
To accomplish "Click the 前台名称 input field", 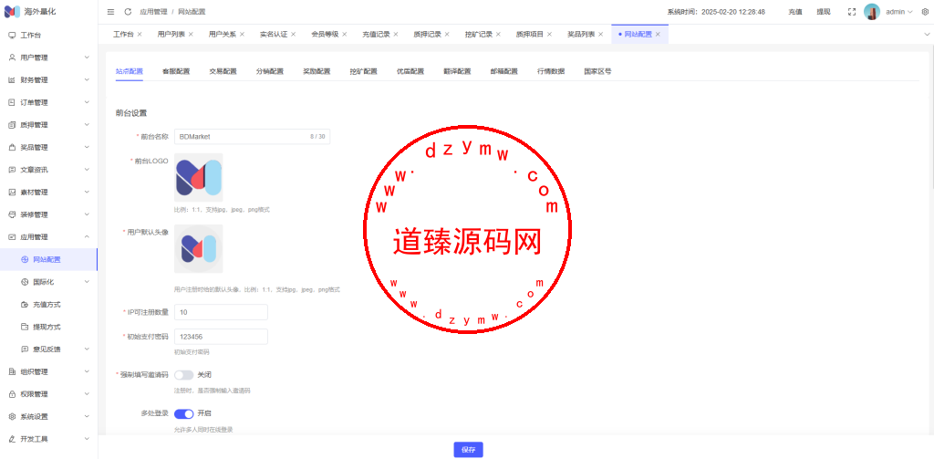I will [252, 137].
